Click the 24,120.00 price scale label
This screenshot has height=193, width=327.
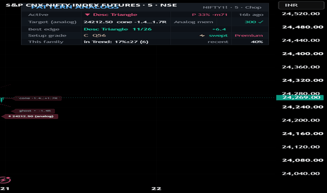click(x=301, y=147)
